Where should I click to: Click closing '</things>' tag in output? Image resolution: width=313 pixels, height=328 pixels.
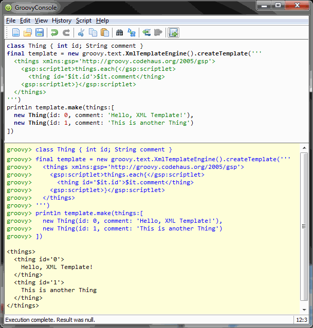point(23,305)
